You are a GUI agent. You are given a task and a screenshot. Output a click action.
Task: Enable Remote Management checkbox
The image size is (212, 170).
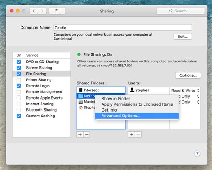pyautogui.click(x=19, y=92)
